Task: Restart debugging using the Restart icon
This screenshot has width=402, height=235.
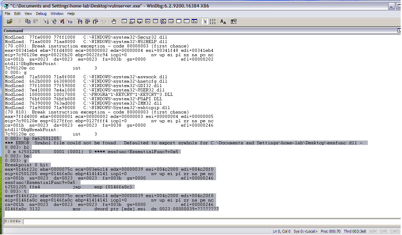Action: 54,22
